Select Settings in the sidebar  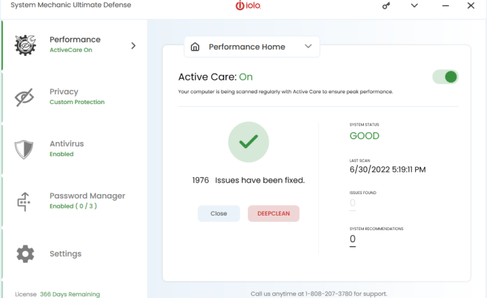point(74,254)
